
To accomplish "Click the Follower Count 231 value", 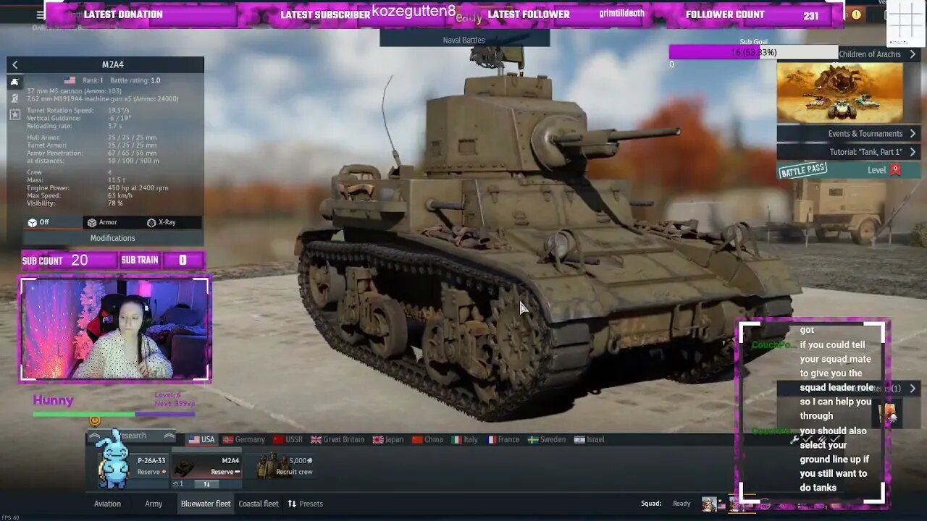I will [x=811, y=14].
